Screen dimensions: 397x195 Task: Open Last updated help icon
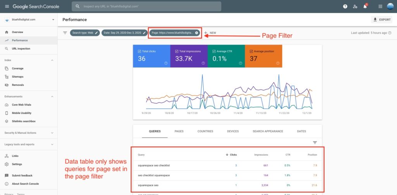click(390, 33)
